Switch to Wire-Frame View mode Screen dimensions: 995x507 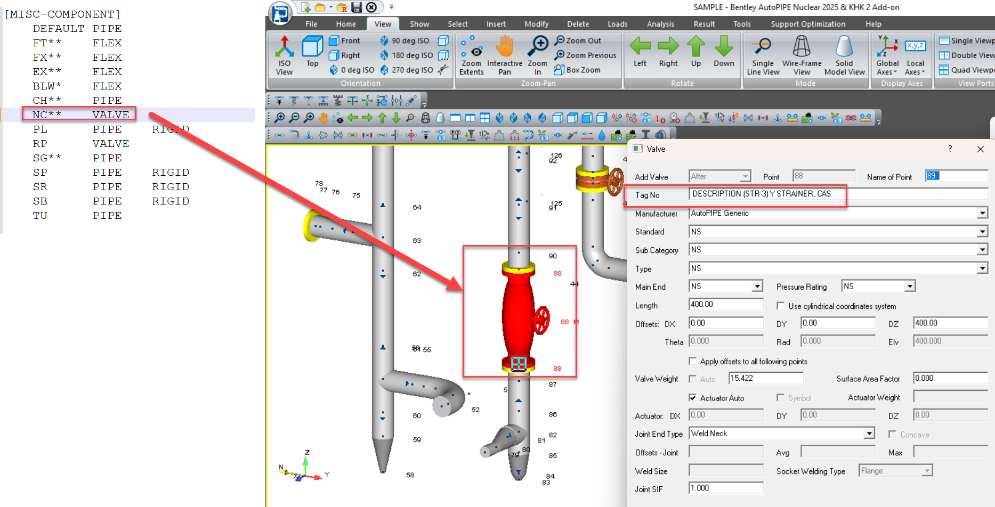(x=802, y=55)
